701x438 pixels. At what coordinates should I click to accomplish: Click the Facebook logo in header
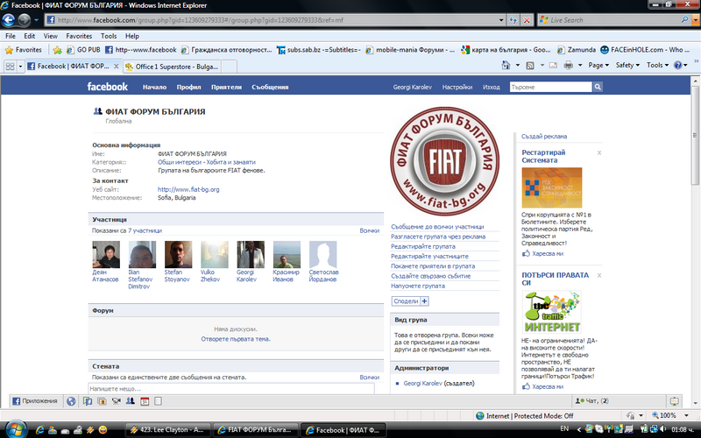point(107,87)
